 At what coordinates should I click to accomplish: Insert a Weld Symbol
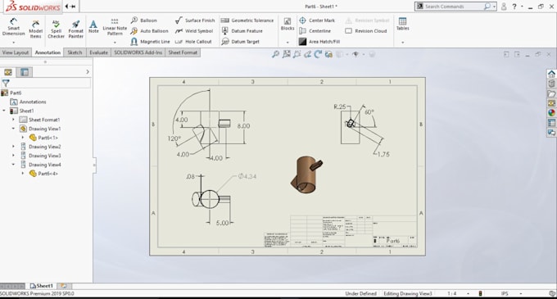[194, 31]
